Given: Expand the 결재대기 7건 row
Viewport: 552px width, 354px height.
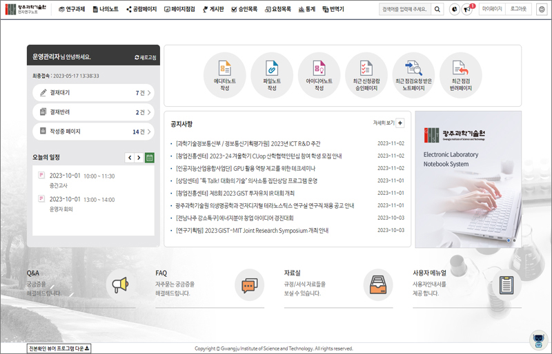Looking at the screenshot, I should [x=93, y=92].
